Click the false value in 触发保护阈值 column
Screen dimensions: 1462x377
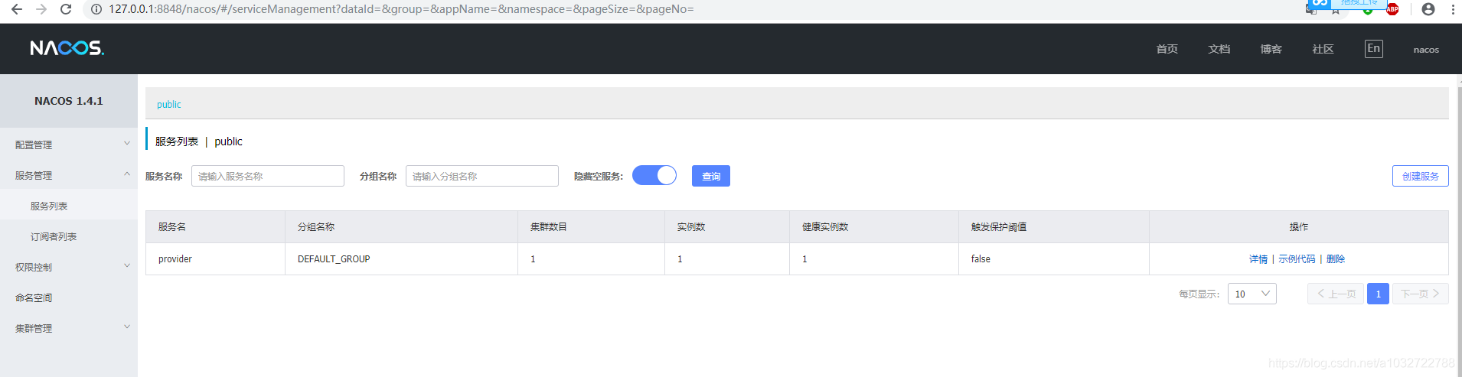click(x=981, y=259)
